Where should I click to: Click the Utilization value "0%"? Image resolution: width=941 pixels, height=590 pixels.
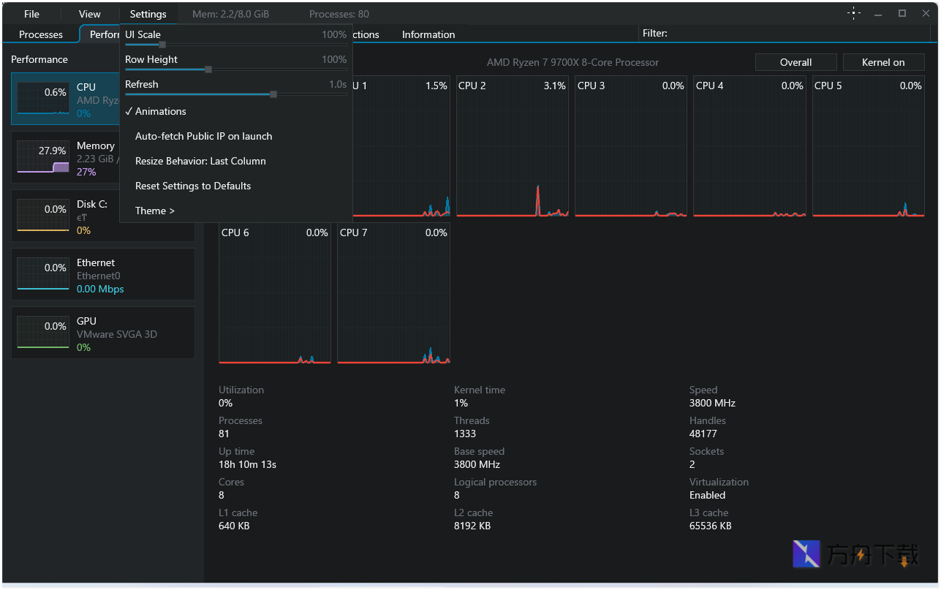tap(225, 403)
